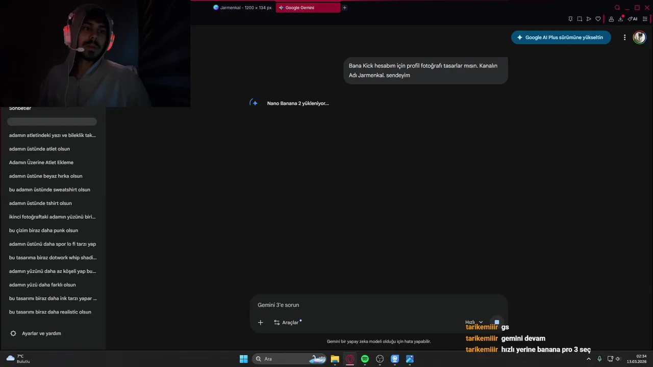653x367 pixels.
Task: Open the send/flow arrow icon in the Opera toolbar
Action: (589, 19)
